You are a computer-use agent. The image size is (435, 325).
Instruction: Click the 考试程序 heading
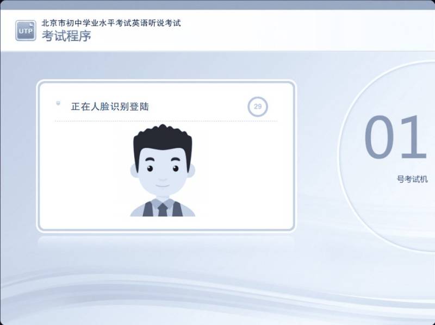pos(66,36)
